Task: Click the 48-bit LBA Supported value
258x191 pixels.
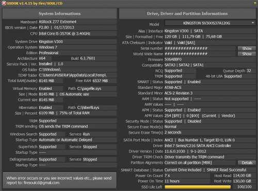Action: pyautogui.click(x=233, y=76)
